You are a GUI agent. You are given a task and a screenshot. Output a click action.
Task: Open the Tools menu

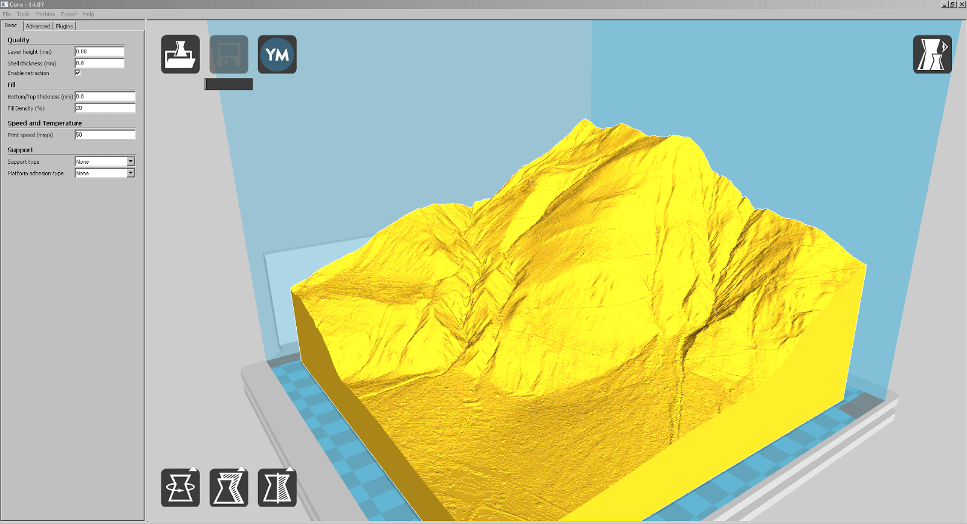pyautogui.click(x=23, y=14)
